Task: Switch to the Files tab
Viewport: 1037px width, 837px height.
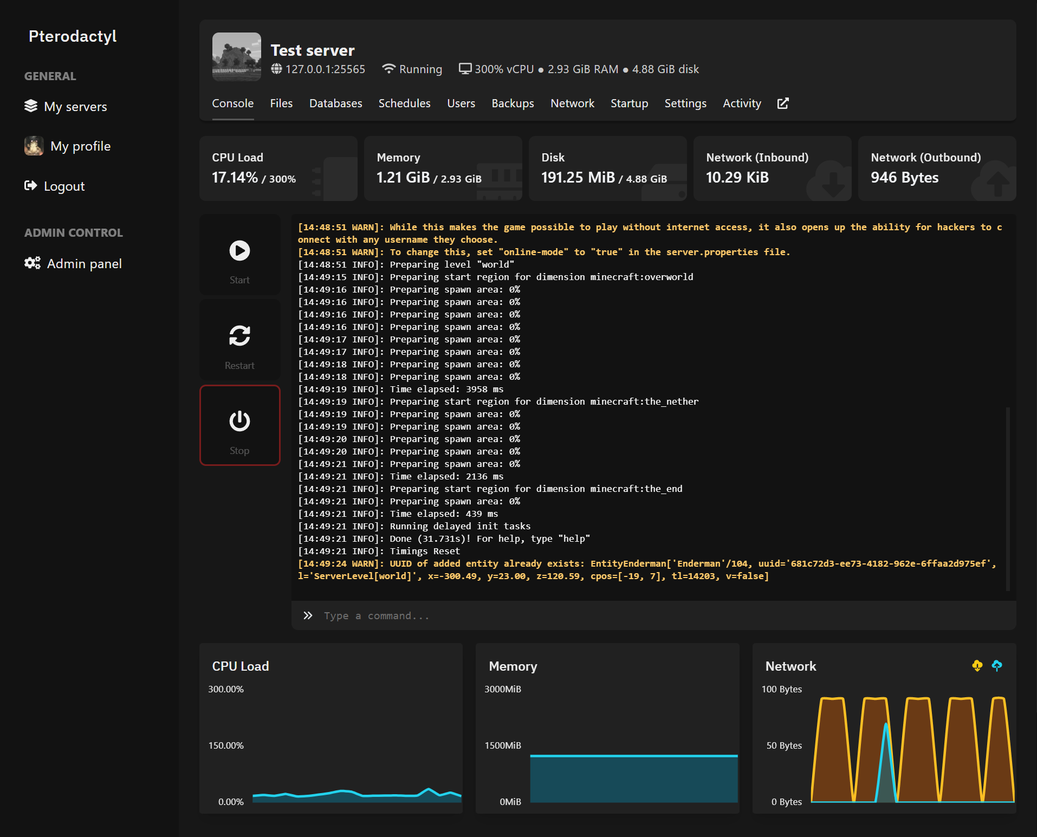Action: (x=281, y=103)
